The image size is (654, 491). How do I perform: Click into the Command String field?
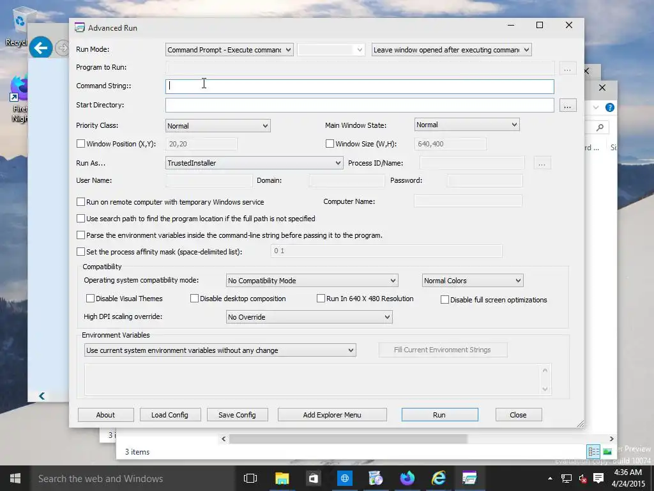click(360, 86)
